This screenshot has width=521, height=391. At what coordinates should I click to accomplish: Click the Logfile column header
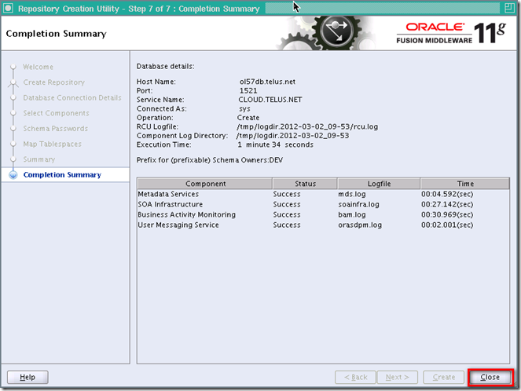pos(379,184)
